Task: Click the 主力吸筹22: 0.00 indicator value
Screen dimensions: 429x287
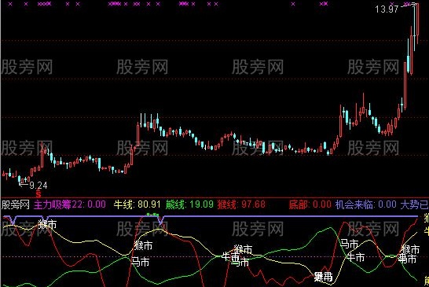Action: coord(69,204)
